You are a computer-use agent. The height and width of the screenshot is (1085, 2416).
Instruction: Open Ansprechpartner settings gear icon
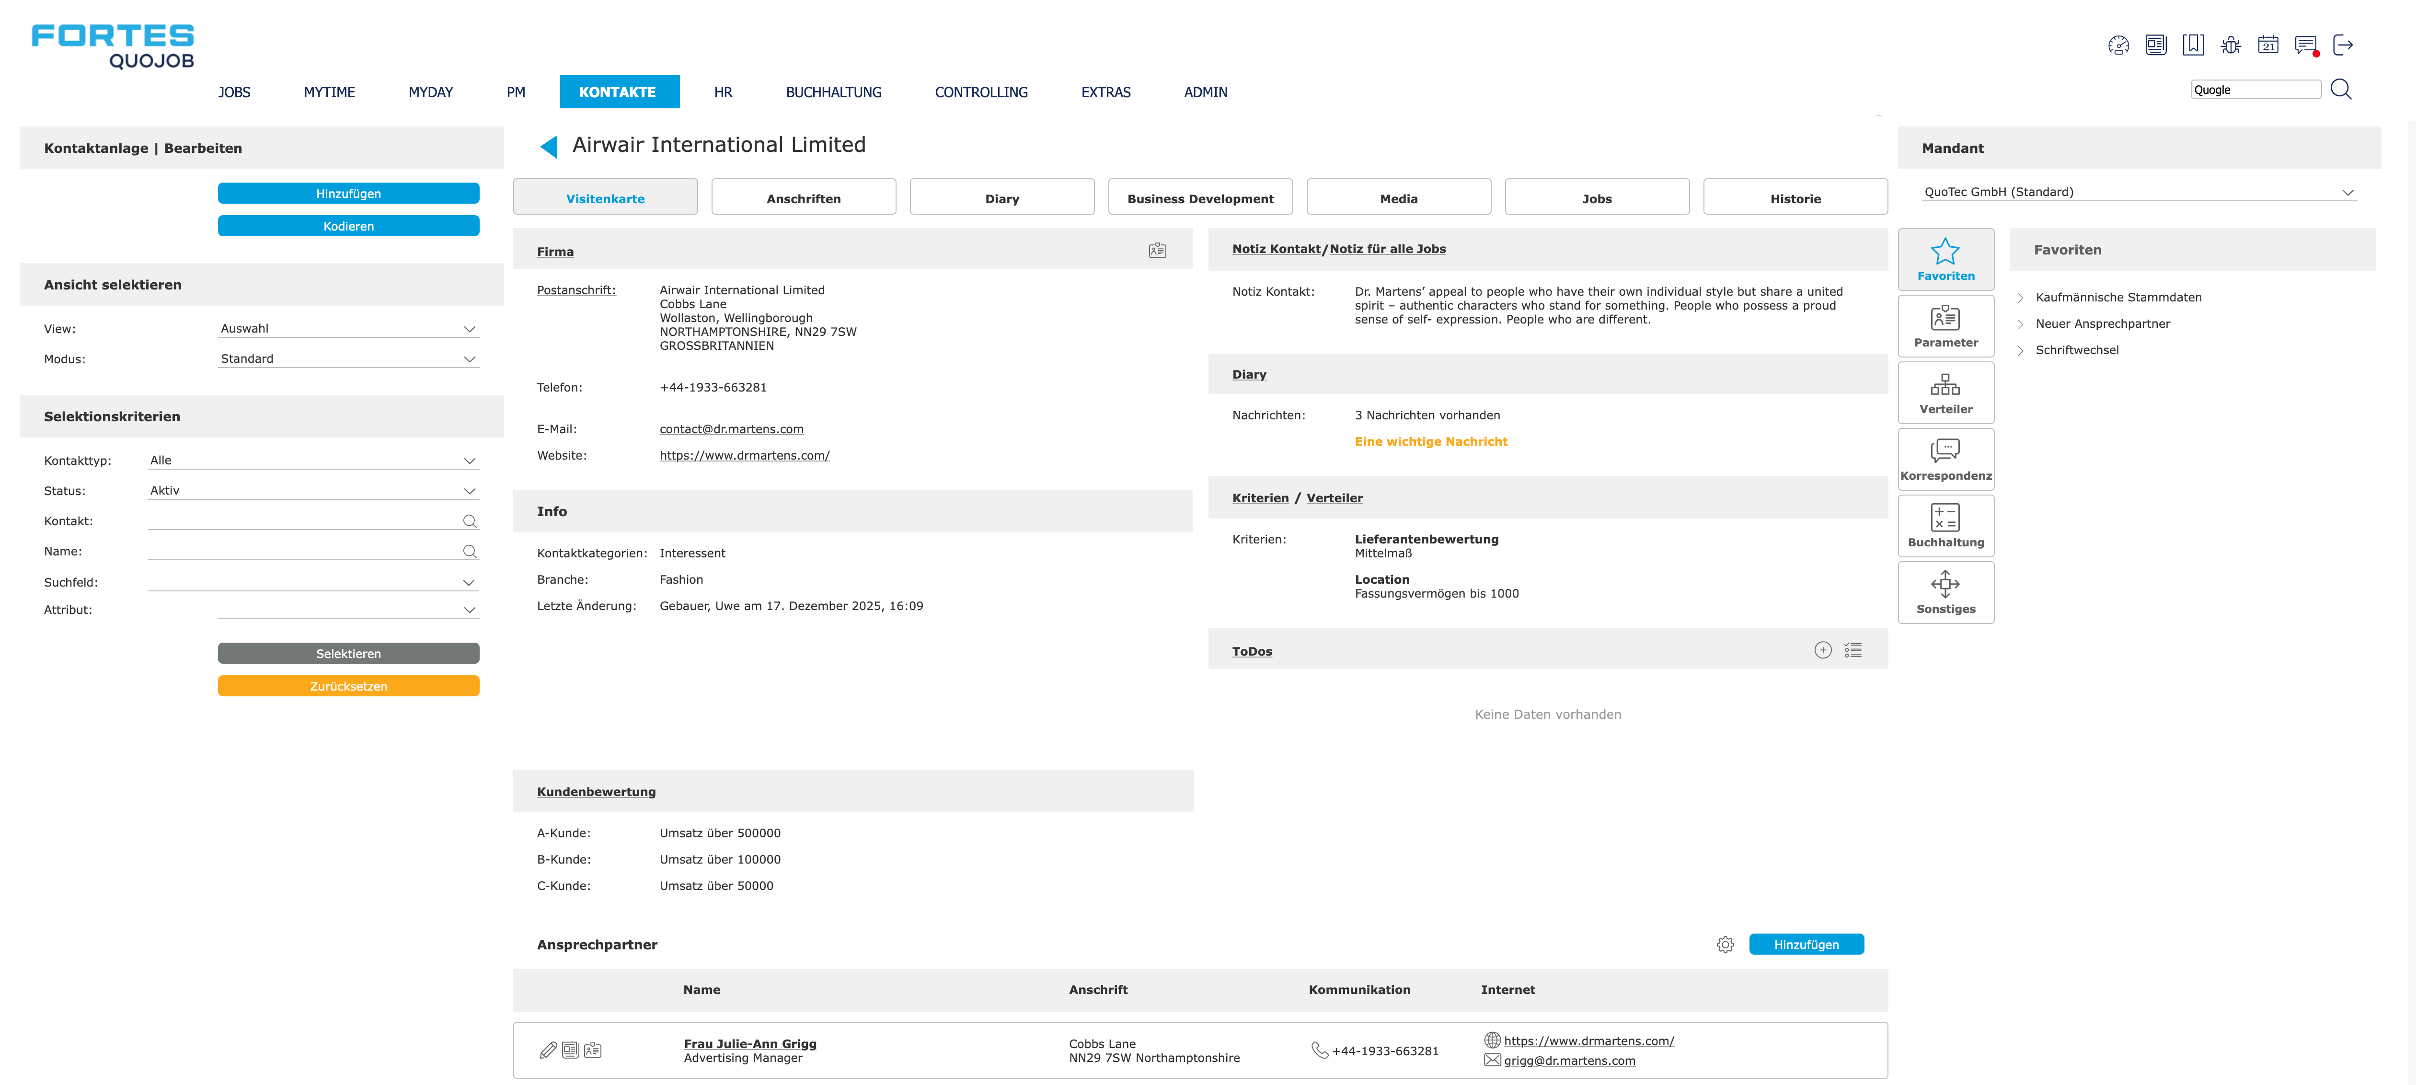click(1725, 944)
